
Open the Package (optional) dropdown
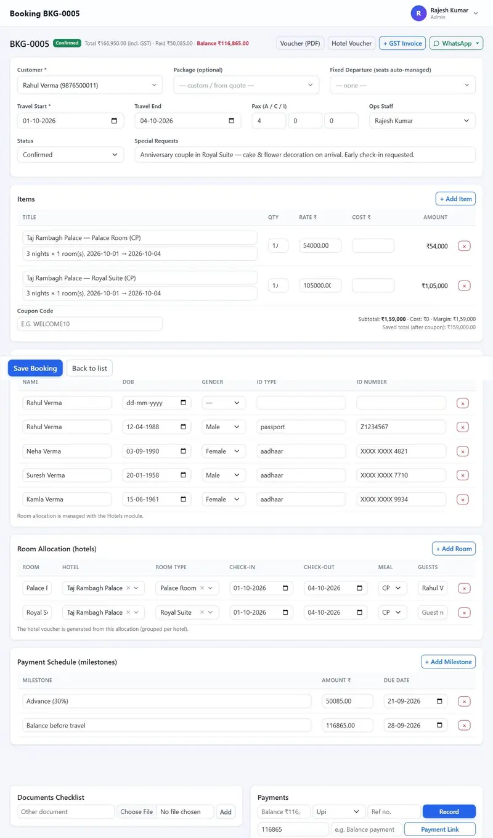(x=246, y=85)
